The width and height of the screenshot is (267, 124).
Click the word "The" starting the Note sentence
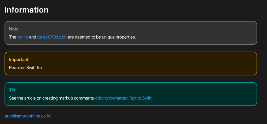pyautogui.click(x=13, y=37)
